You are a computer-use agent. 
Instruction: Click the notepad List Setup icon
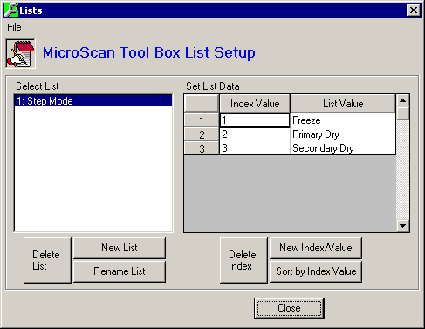(x=20, y=53)
